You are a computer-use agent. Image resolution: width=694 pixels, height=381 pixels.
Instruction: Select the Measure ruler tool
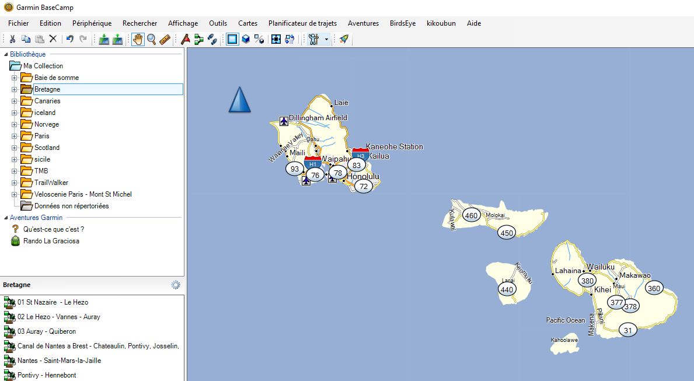165,39
